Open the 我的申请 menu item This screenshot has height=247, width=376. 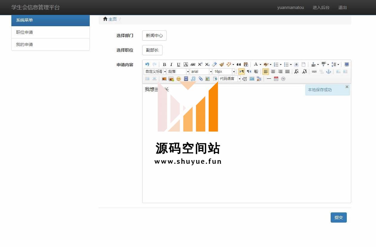pyautogui.click(x=50, y=44)
